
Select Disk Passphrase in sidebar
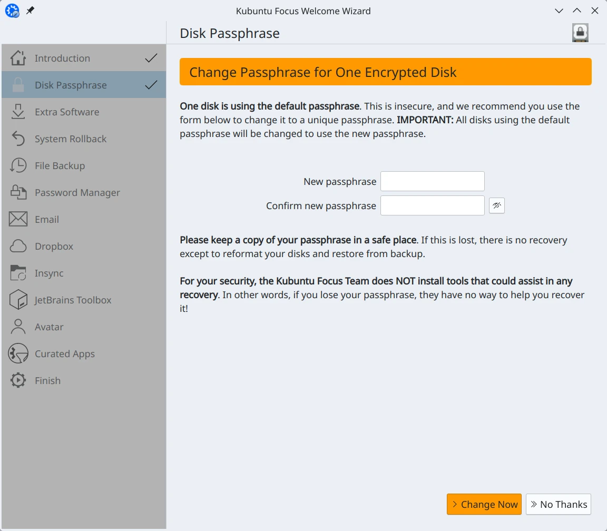point(84,85)
